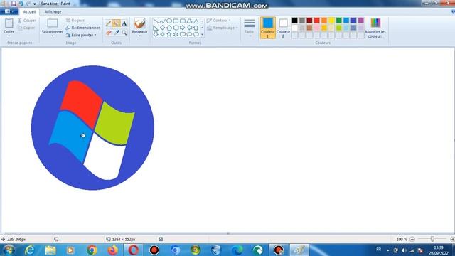The width and height of the screenshot is (455, 256).
Task: Select the Text tool
Action: 124,23
